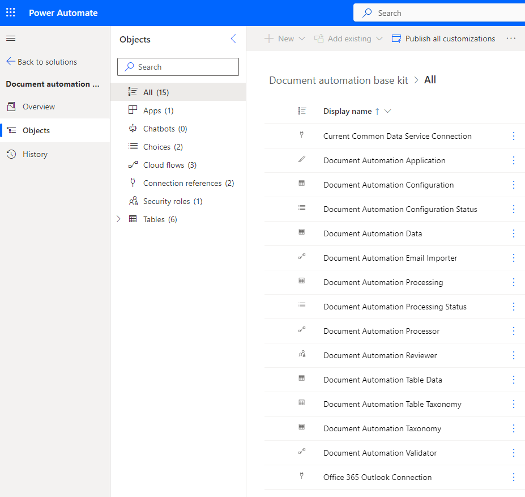Click the Security roles icon

point(133,201)
